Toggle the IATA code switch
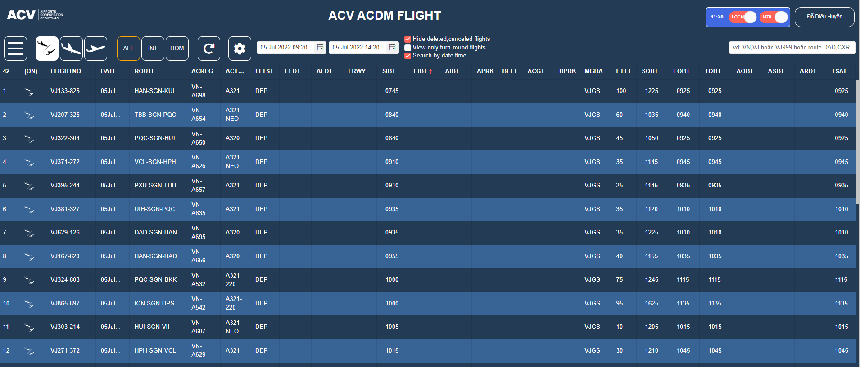 (x=774, y=17)
